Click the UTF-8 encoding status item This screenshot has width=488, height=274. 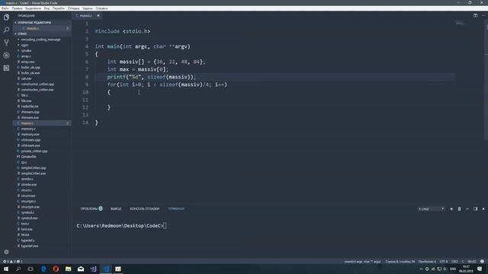[444, 261]
